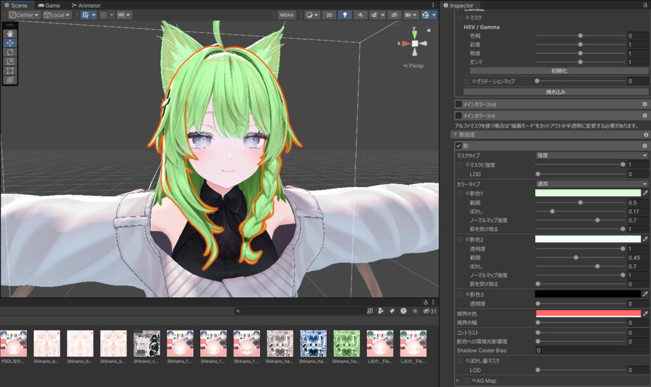Screen dimensions: 651x387
Task: Expand the AO Map foldout
Action: point(458,381)
